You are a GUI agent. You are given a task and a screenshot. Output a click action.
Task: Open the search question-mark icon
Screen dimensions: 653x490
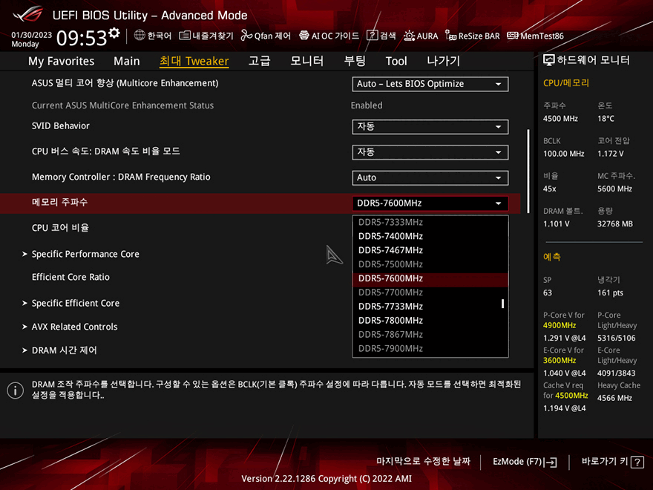(x=372, y=36)
